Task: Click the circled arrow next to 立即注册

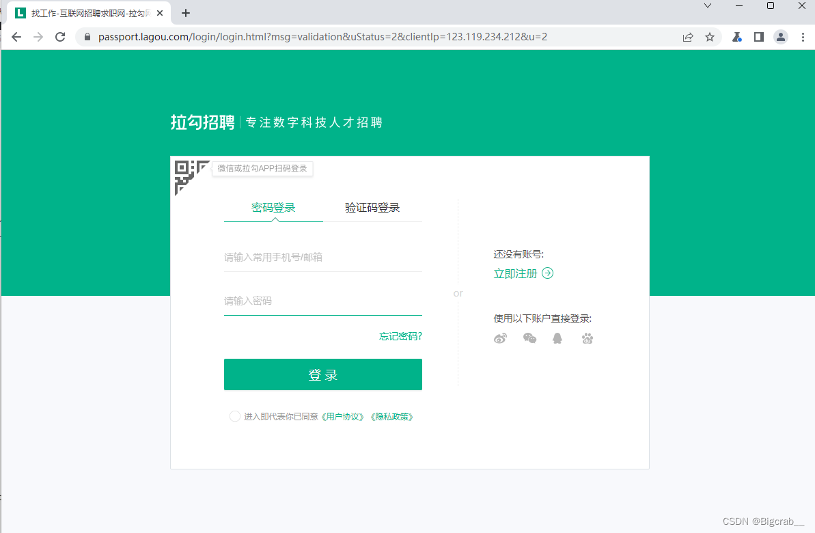Action: [548, 273]
